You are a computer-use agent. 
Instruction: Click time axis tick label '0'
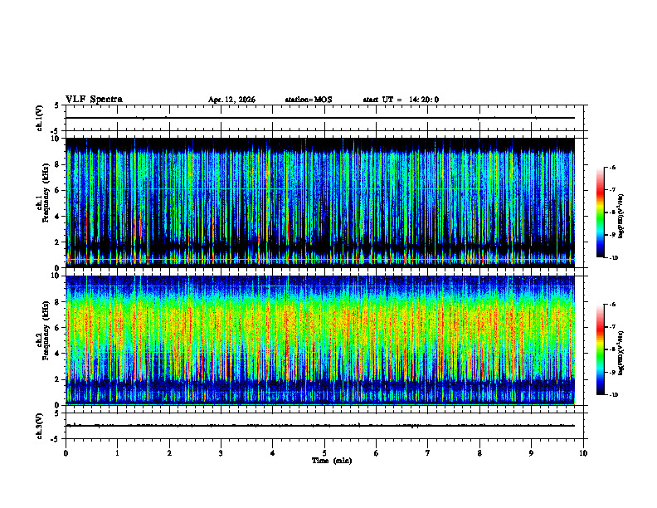pos(66,453)
